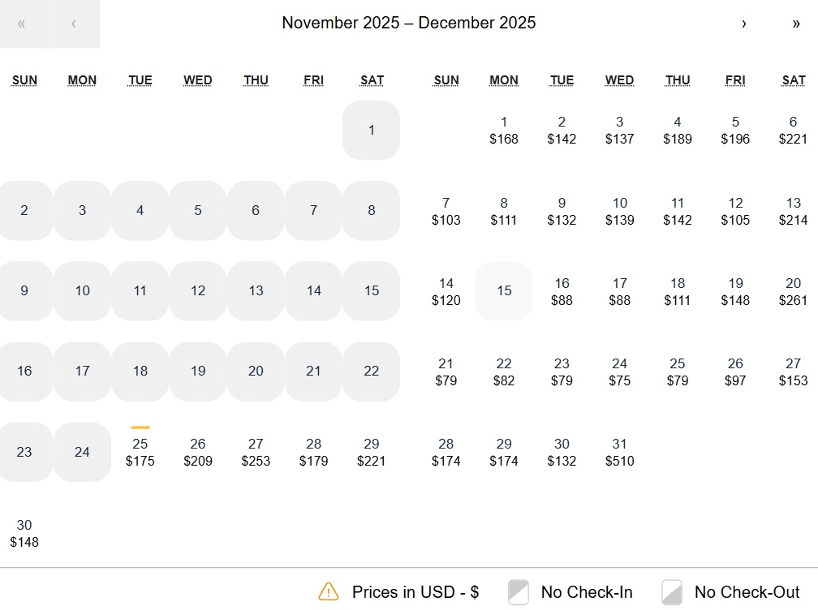
Task: Click the SUN column header in November
Action: tap(24, 79)
